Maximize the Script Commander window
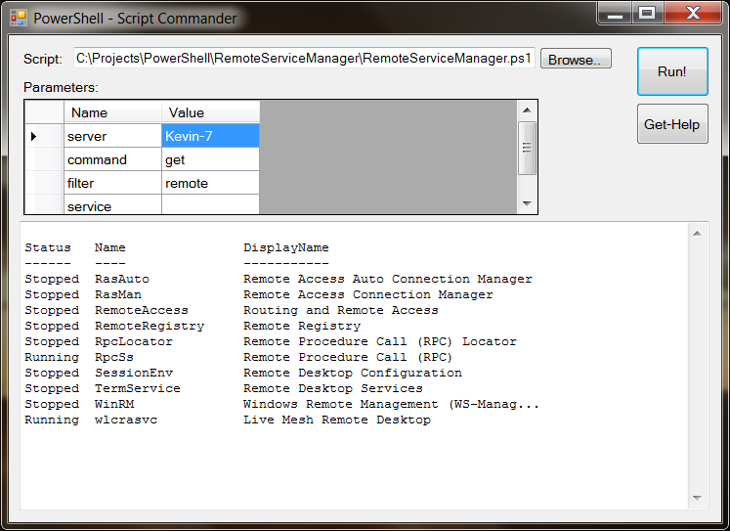Screen dimensions: 730x531 (647, 13)
